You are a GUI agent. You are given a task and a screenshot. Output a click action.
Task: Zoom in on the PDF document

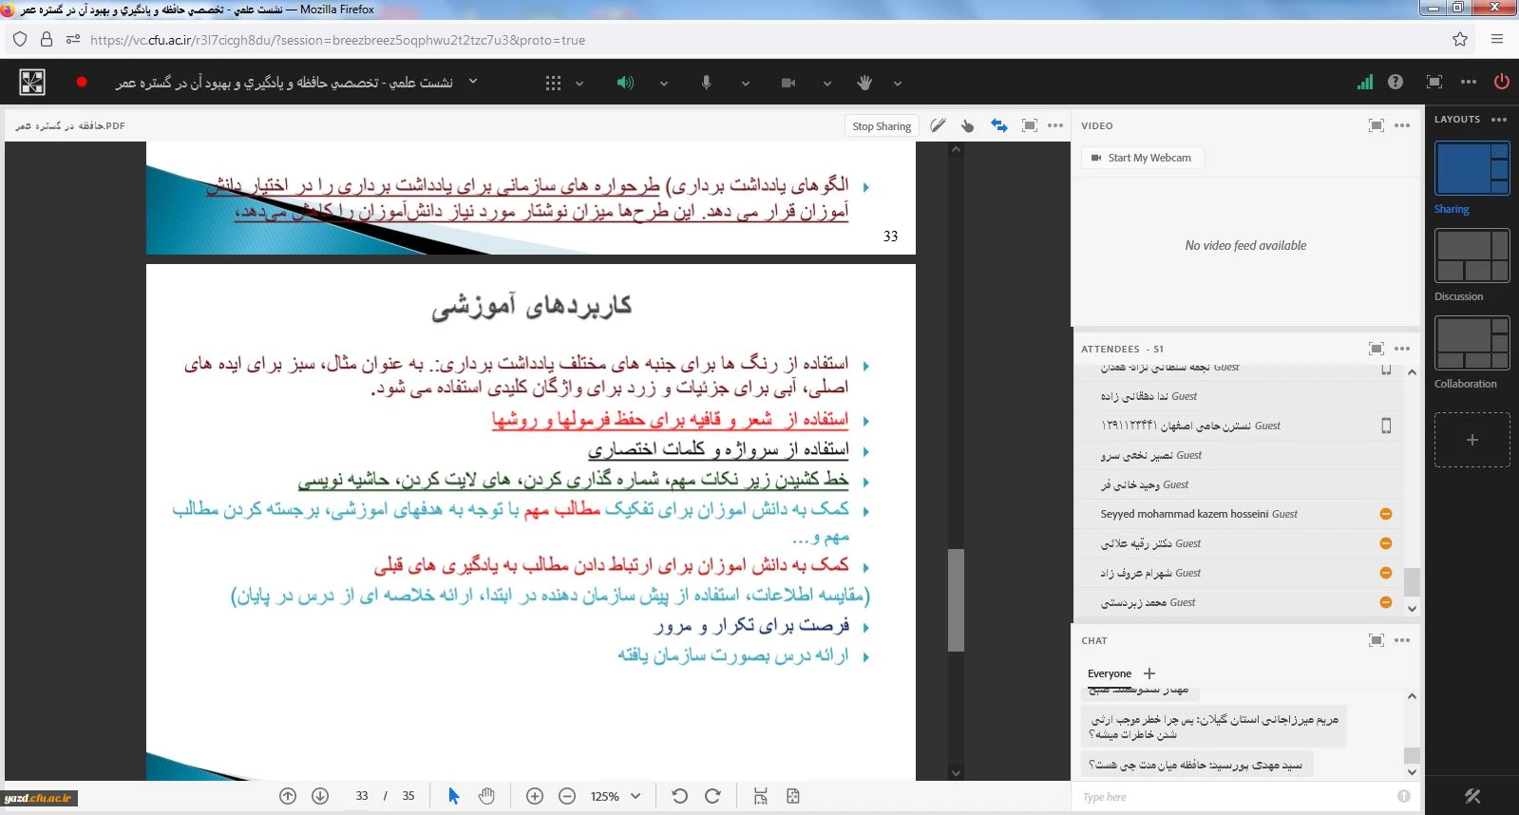tap(535, 796)
